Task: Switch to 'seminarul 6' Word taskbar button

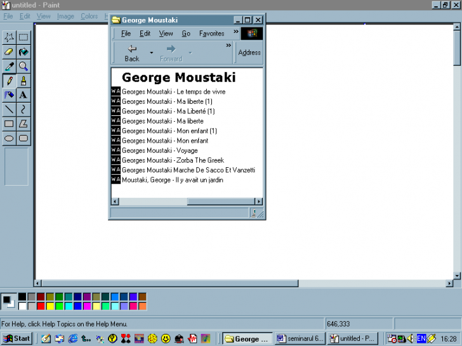Action: tap(300, 338)
